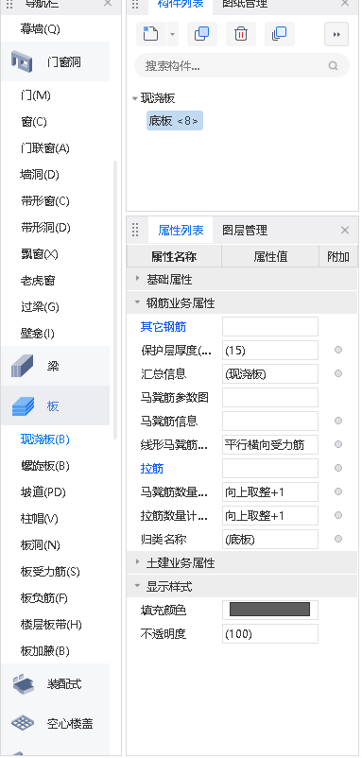The image size is (362, 758).
Task: Click the search magnifier icon
Action: [333, 66]
